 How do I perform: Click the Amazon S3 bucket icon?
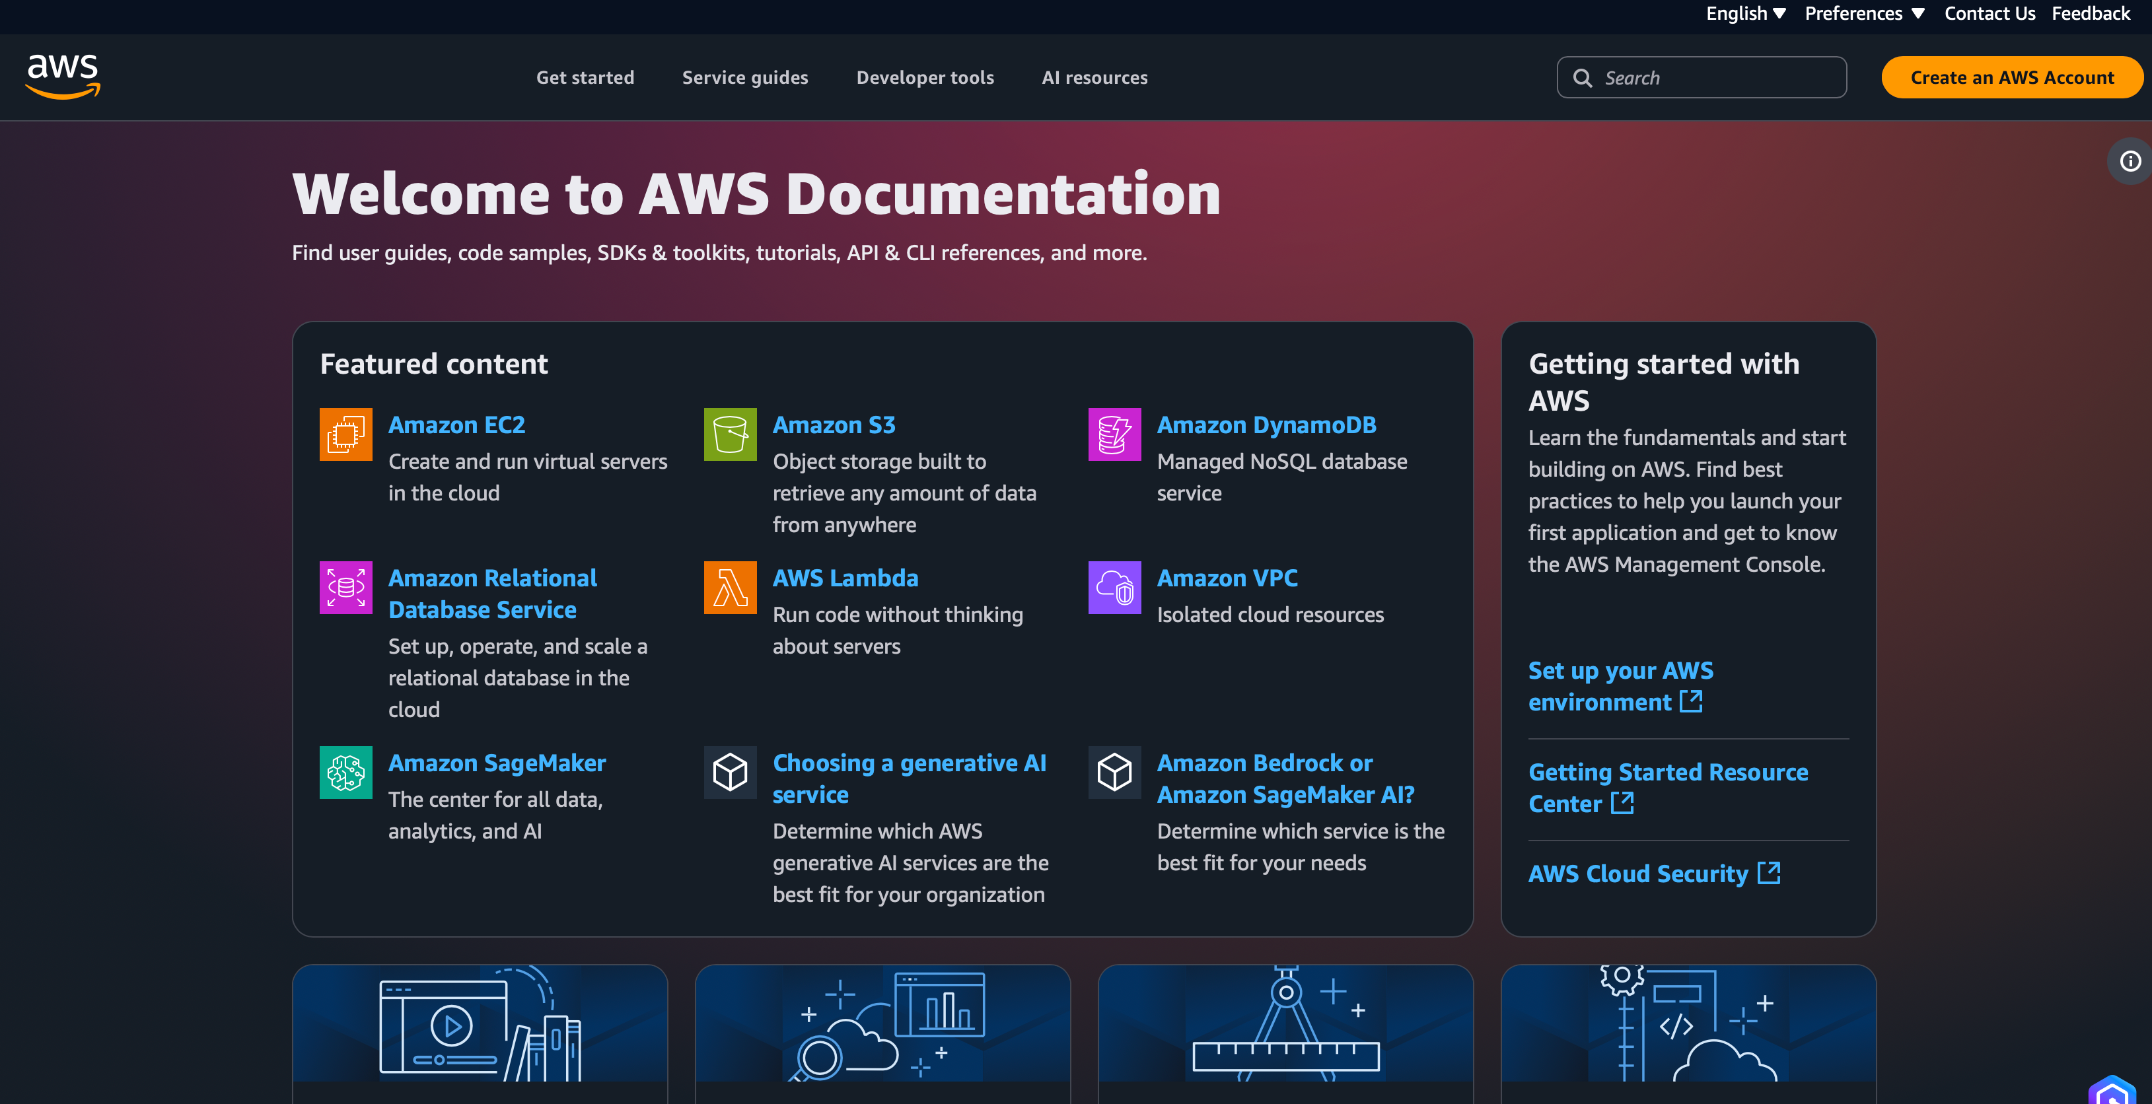[x=730, y=434]
